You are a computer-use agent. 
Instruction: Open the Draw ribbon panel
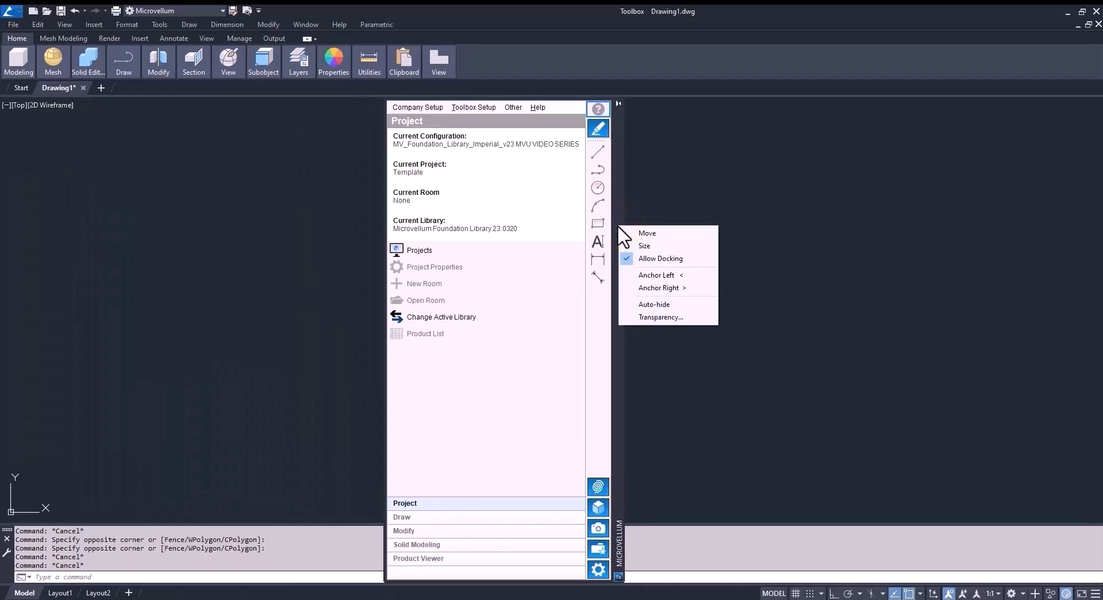point(124,61)
